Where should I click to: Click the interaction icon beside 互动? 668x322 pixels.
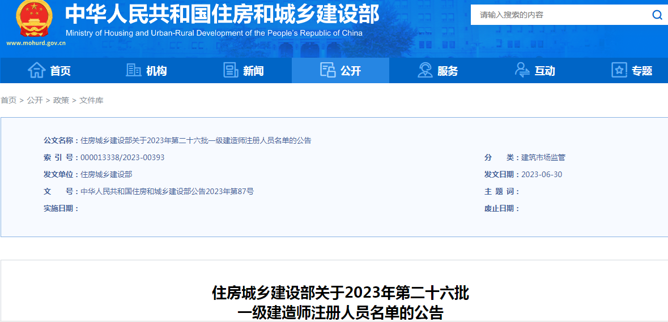pyautogui.click(x=522, y=70)
